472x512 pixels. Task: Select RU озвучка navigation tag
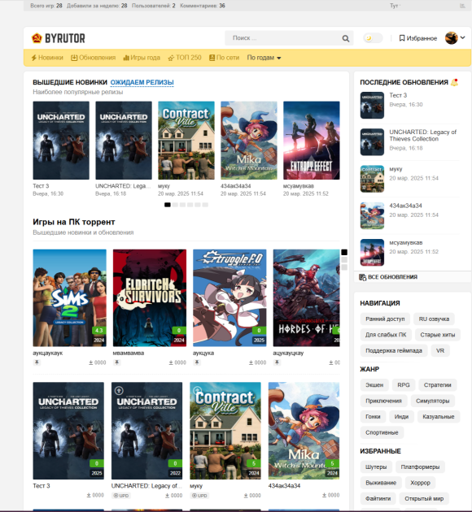434,319
